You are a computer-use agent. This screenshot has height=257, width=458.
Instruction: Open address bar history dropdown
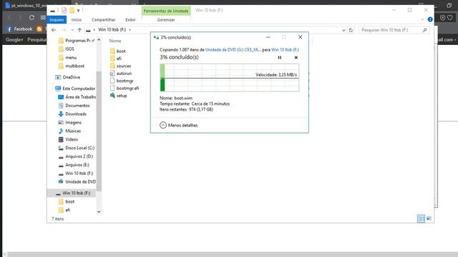[343, 30]
